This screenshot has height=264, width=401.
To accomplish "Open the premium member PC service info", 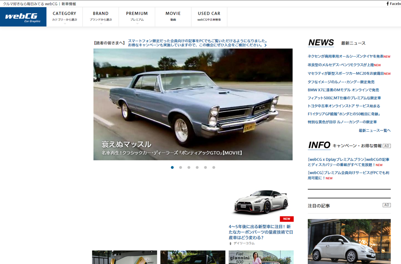I will 349,175.
